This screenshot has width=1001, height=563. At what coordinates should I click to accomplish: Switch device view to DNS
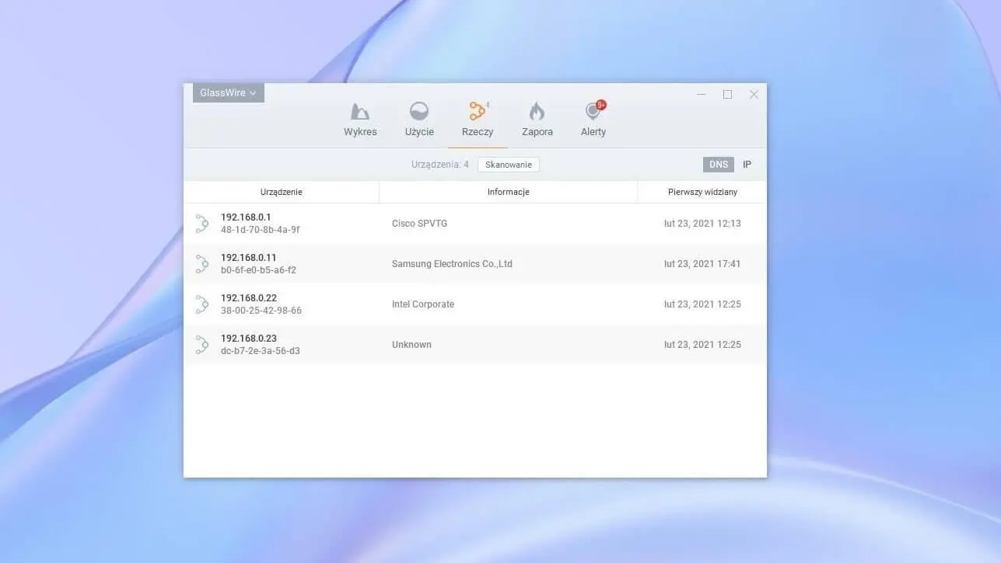(718, 165)
